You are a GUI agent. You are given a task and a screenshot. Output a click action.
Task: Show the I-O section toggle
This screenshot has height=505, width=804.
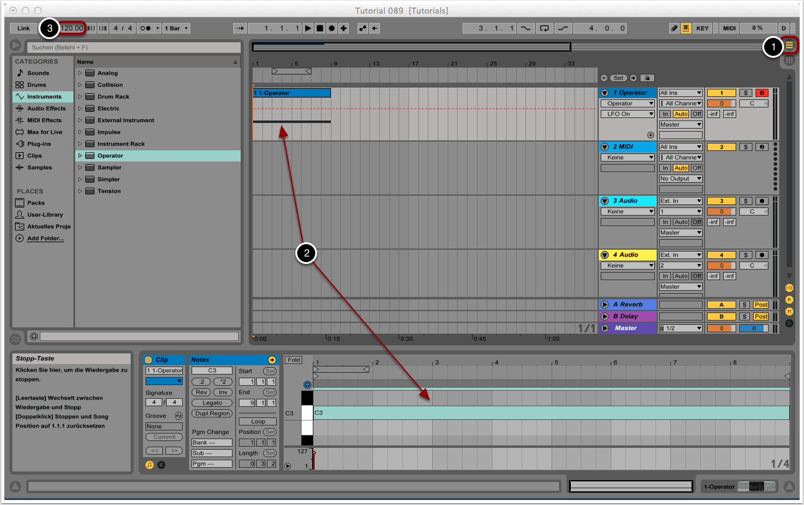[x=789, y=288]
